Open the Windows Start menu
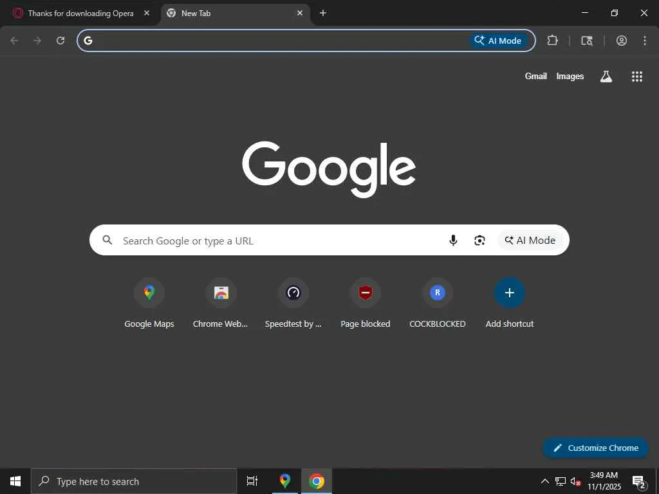This screenshot has width=659, height=494. (15, 481)
